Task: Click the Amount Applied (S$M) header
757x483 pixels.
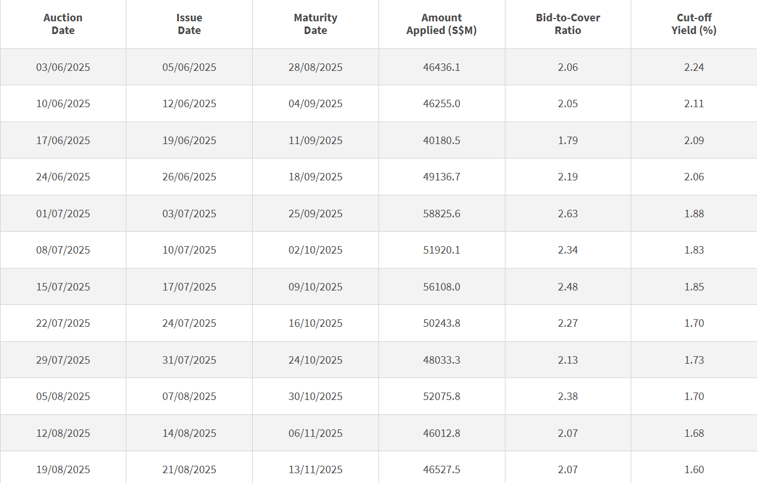Action: (x=441, y=24)
